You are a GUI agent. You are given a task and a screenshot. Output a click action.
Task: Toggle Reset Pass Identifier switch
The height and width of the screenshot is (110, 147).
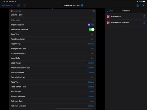tap(92, 29)
